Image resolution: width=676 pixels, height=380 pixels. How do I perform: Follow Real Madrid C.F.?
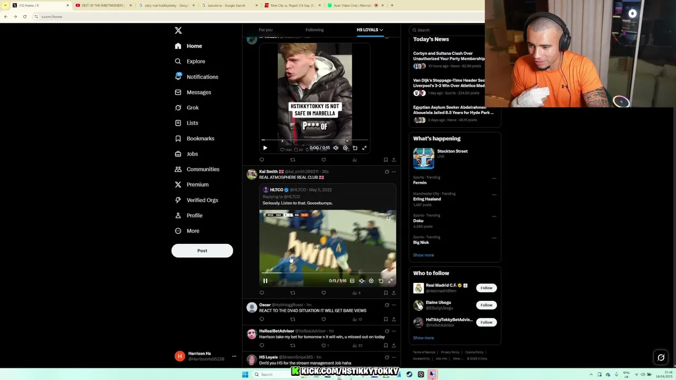(x=486, y=288)
